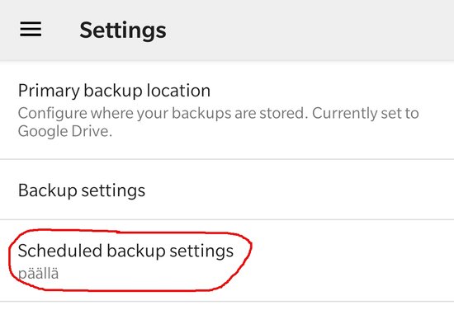Click the word 'Primary' in first list item

tap(49, 92)
